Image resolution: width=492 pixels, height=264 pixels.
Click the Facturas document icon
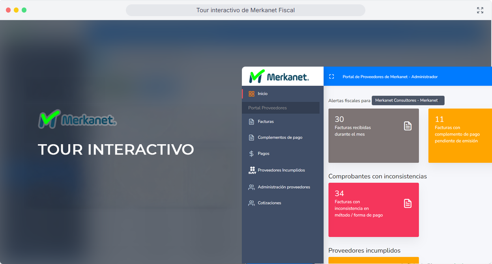point(251,122)
